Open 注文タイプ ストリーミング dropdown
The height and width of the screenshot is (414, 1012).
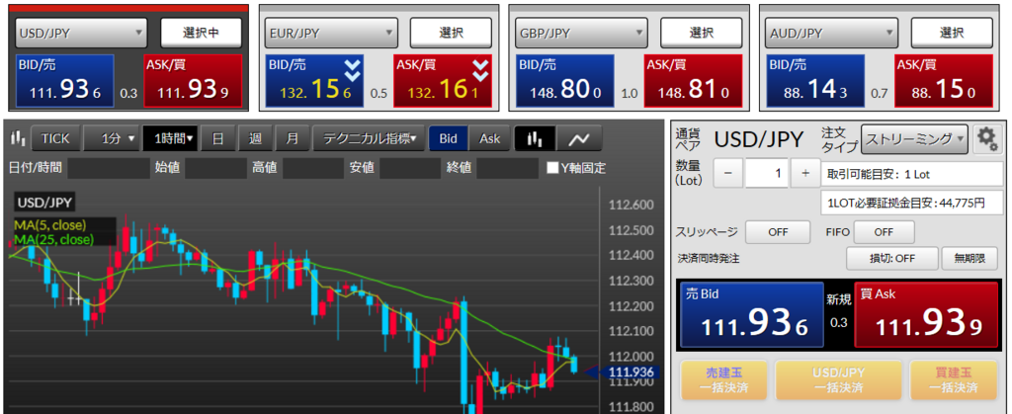coord(914,138)
